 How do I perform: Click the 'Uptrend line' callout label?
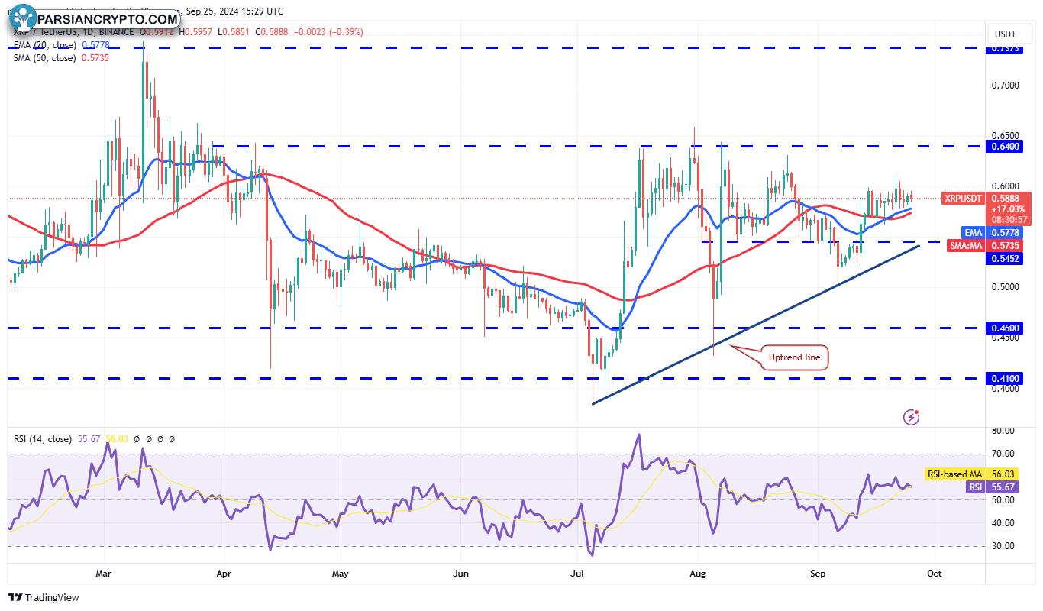795,357
